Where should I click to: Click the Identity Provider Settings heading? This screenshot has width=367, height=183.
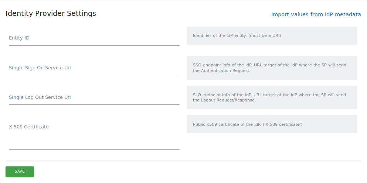tap(51, 14)
